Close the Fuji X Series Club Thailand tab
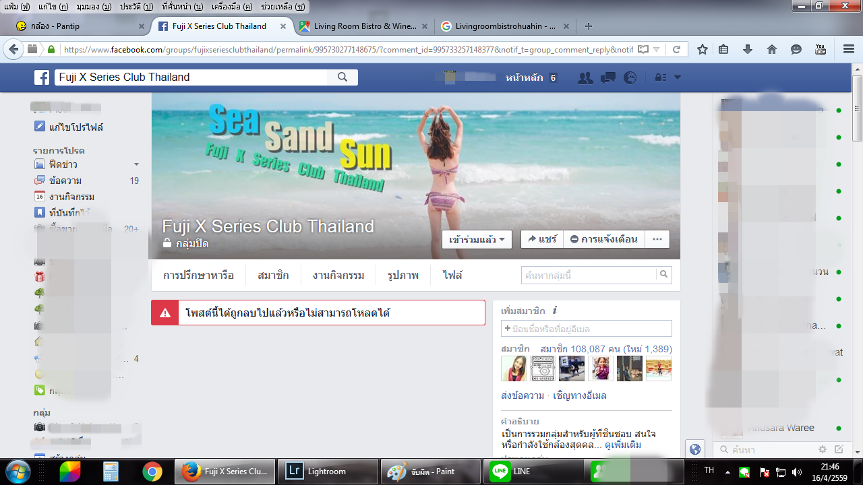 click(284, 26)
